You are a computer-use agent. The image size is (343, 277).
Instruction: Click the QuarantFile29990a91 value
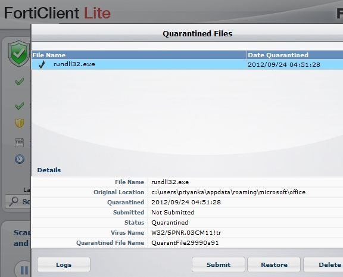[185, 242]
